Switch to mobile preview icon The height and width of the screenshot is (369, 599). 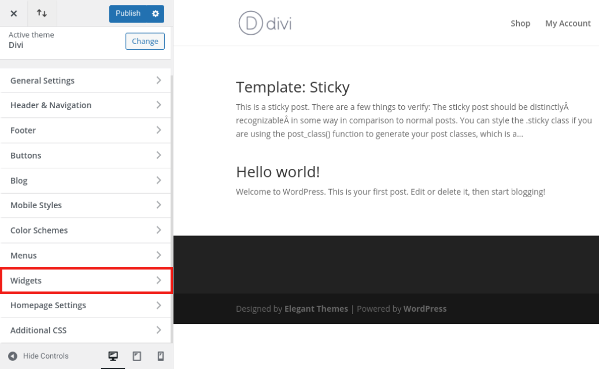point(161,356)
